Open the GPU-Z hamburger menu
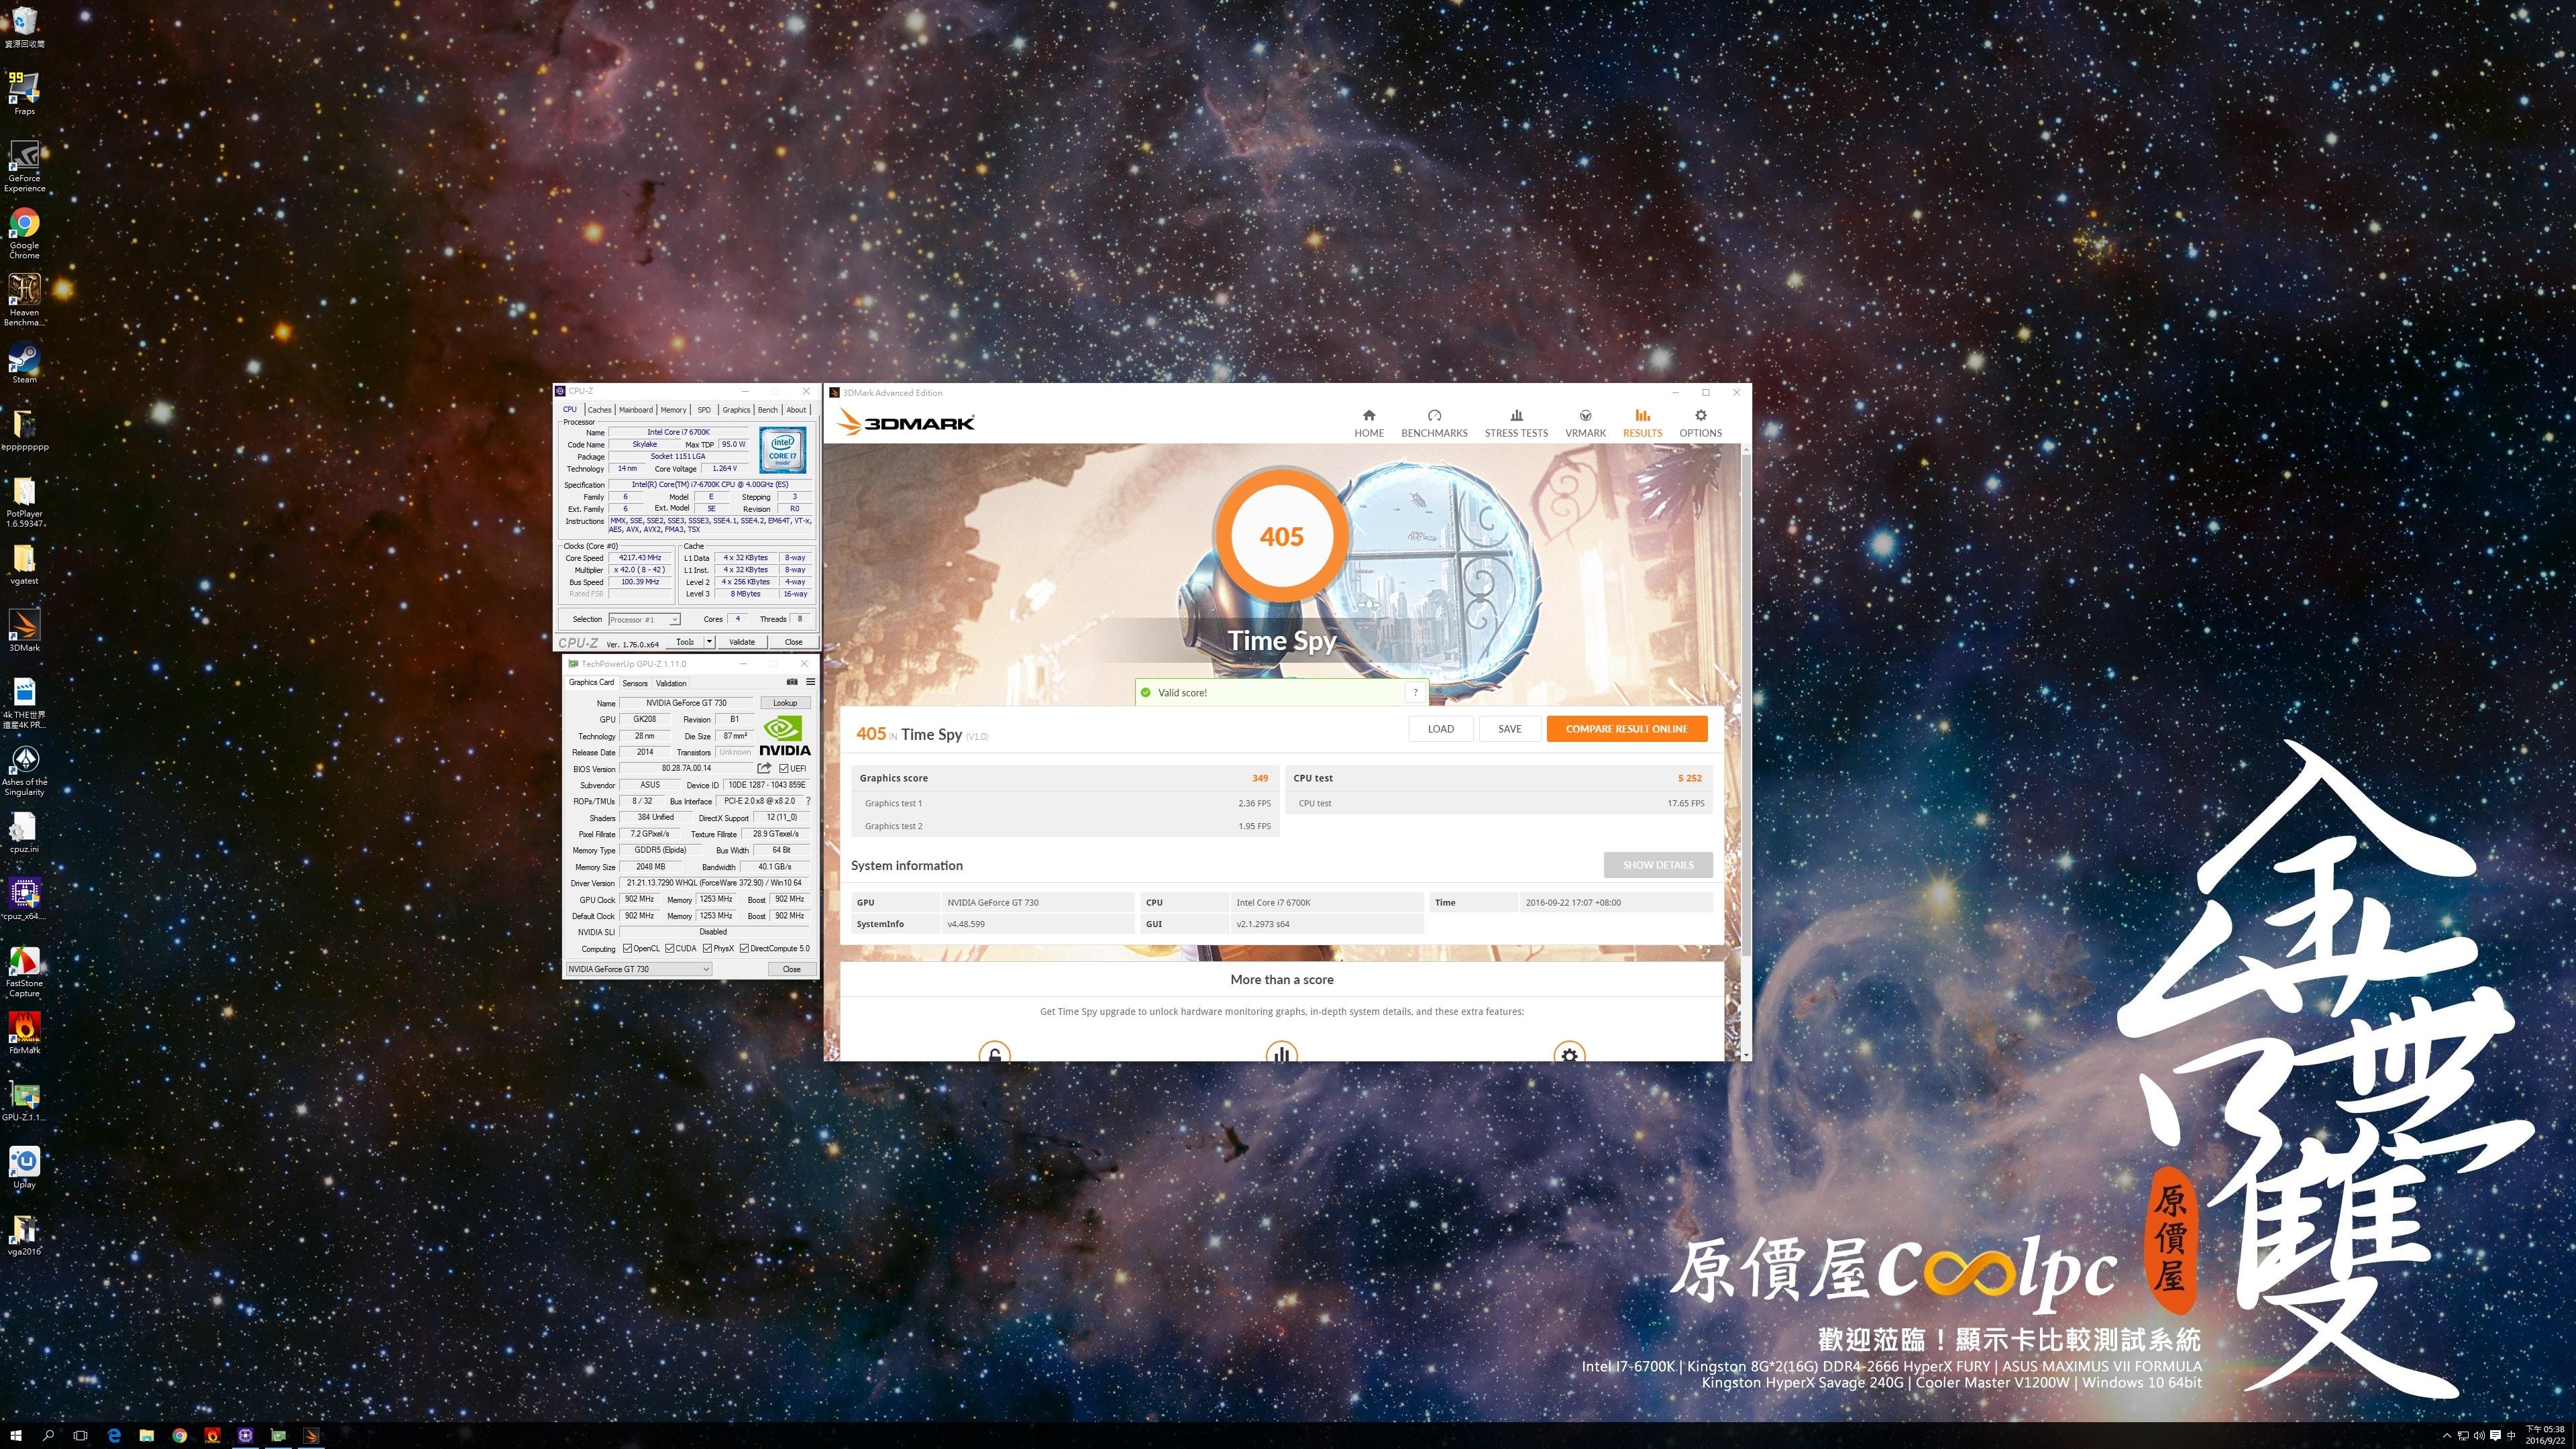This screenshot has width=2576, height=1449. [810, 682]
